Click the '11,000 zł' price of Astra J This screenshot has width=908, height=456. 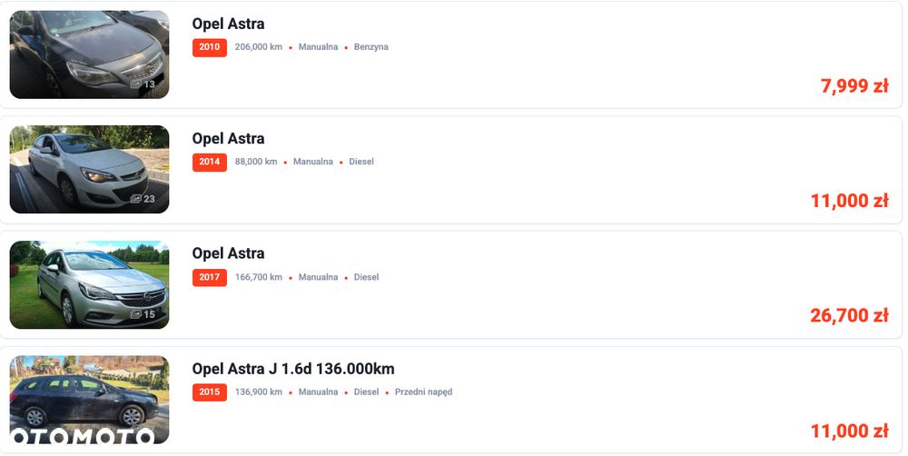pyautogui.click(x=850, y=431)
